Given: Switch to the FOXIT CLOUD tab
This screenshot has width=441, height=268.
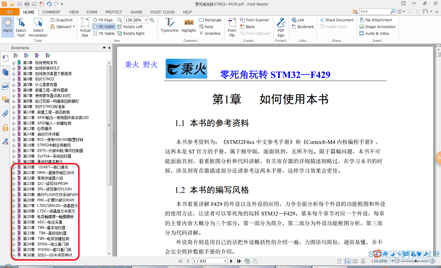Looking at the screenshot, I should 162,12.
